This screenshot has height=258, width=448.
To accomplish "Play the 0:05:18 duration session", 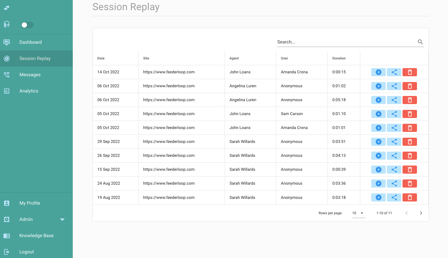I will (378, 100).
